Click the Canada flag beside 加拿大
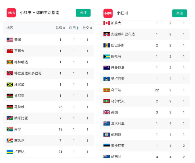The image size is (195, 163). [x=106, y=23]
